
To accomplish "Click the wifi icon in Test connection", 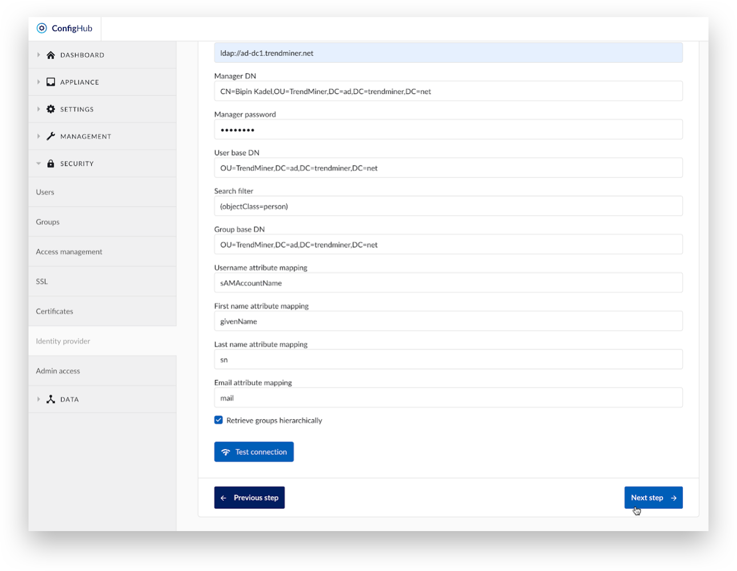I will 226,452.
